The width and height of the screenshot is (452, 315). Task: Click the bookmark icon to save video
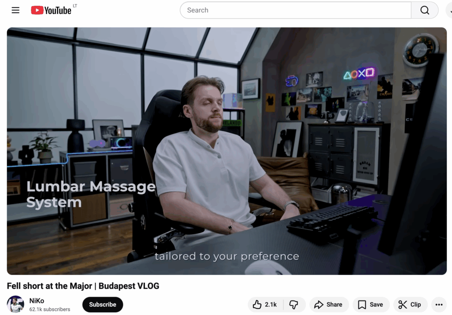362,304
